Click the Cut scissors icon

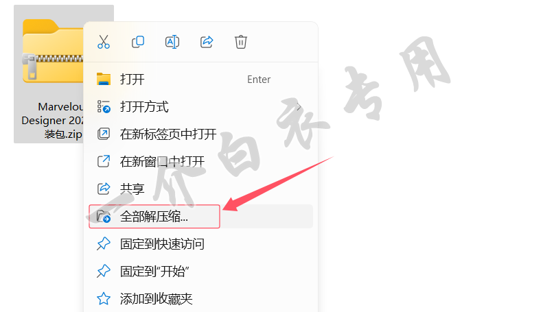(x=104, y=42)
